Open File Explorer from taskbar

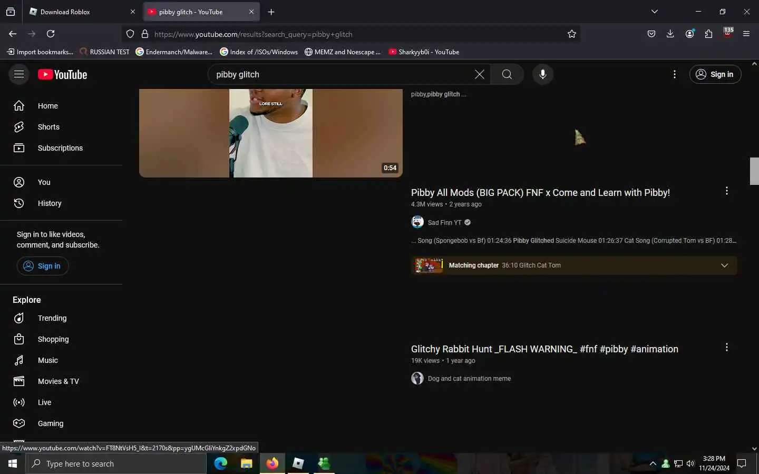coord(247,463)
